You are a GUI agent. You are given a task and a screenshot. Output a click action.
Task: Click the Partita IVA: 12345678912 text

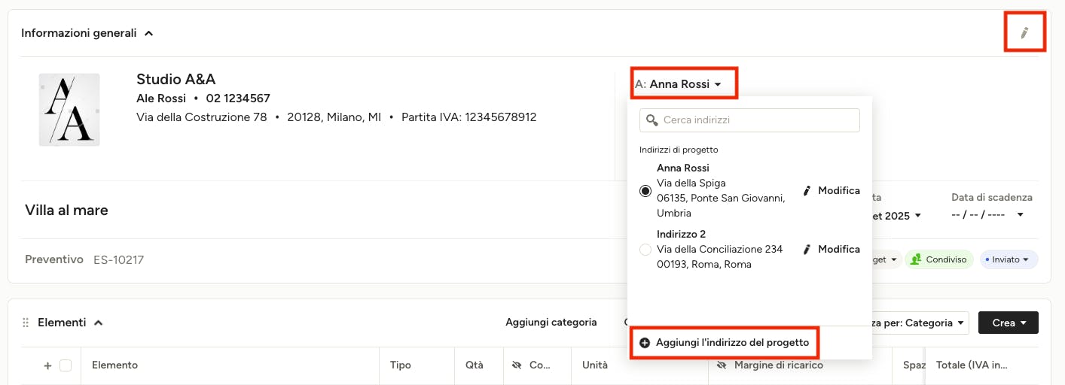pos(469,117)
